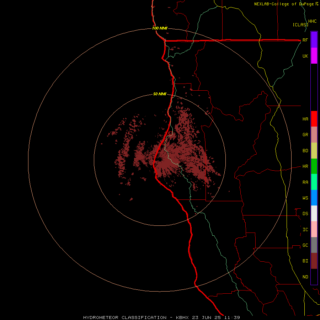This screenshot has width=320, height=320.
Task: Click the 100 NMI range ring label
Action: [160, 28]
